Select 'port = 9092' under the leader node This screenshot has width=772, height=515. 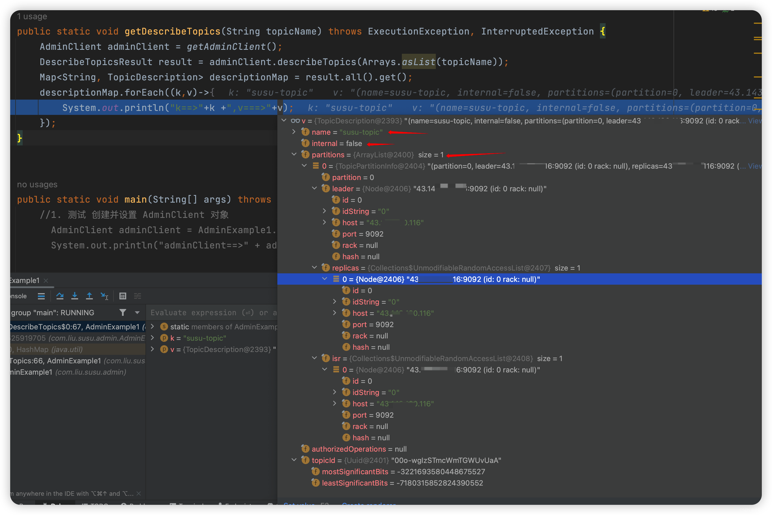click(363, 234)
